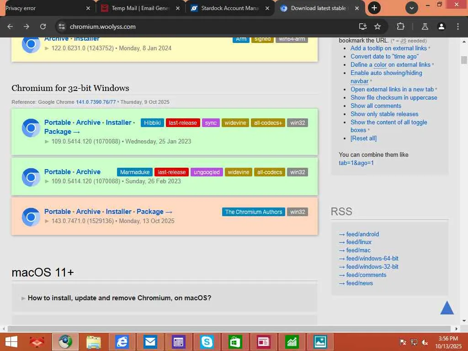The height and width of the screenshot is (351, 468).
Task: Click Chromium icon on Marmaduke row
Action: click(31, 177)
